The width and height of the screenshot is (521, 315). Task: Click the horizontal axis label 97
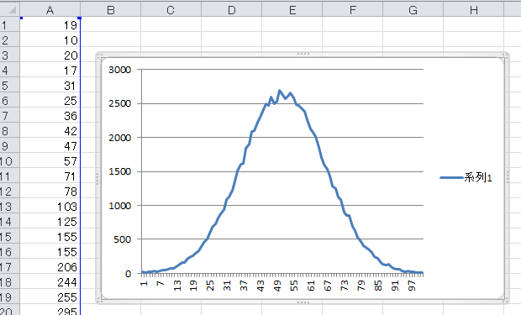click(x=412, y=286)
